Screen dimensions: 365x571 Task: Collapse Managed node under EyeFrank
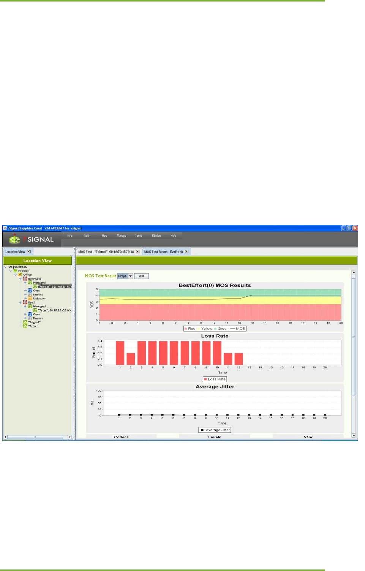coord(25,283)
